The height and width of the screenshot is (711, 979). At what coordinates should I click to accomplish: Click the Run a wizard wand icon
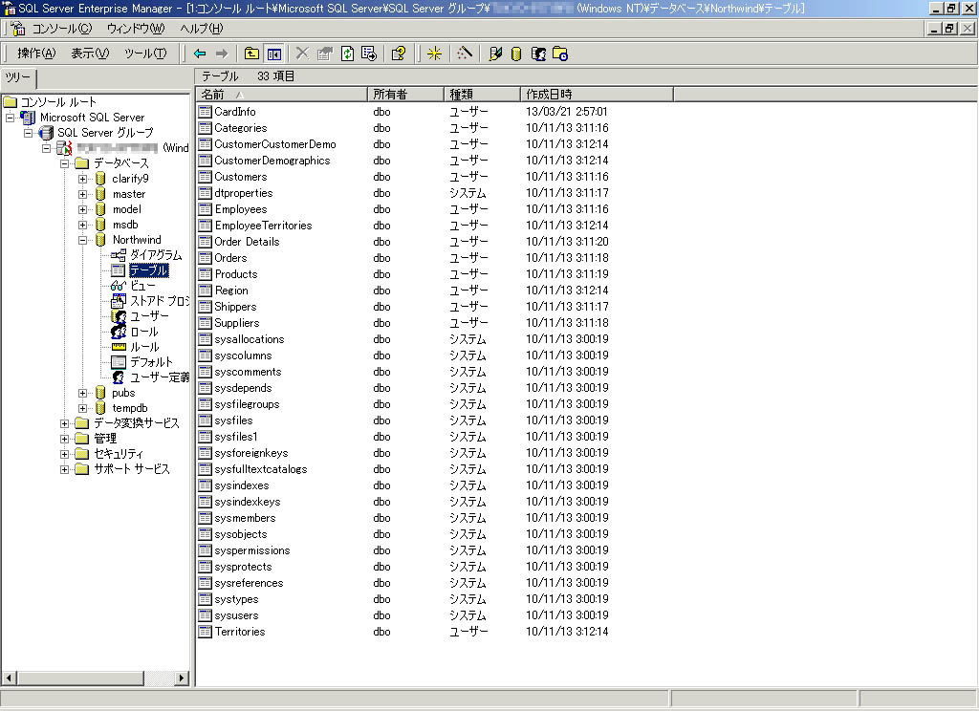coord(465,54)
